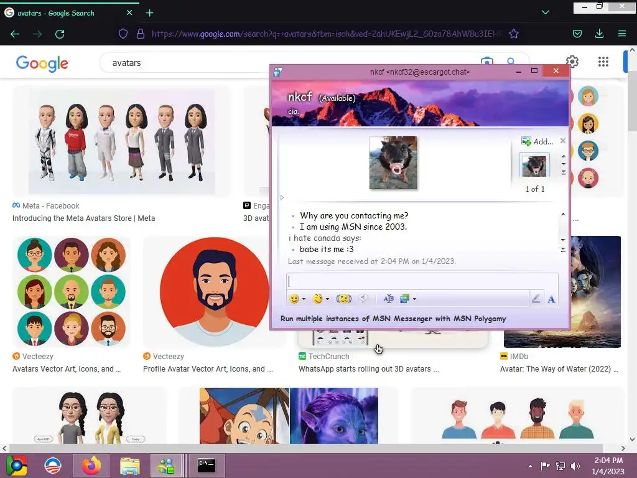Click the large dog display picture
This screenshot has height=478, width=637.
[393, 162]
